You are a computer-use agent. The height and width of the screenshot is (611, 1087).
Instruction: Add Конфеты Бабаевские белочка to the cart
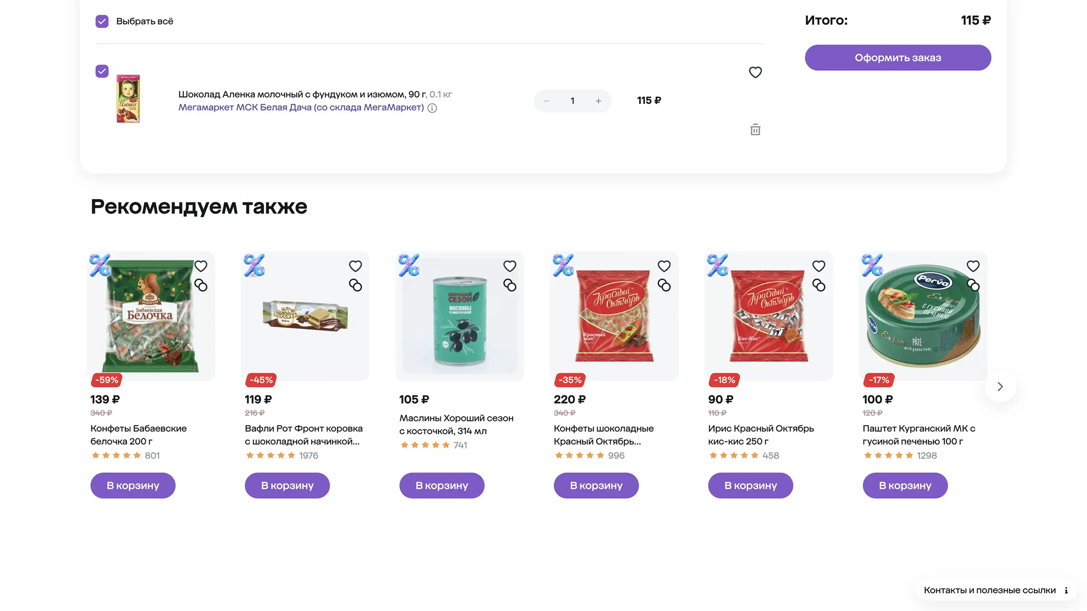coord(133,485)
